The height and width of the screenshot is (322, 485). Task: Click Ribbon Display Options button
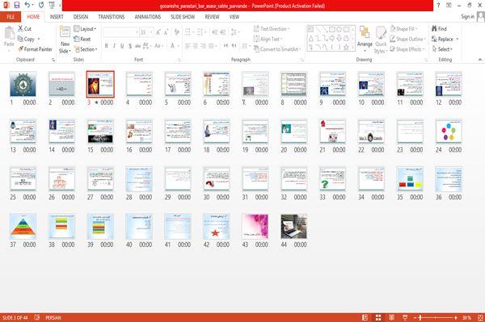449,6
